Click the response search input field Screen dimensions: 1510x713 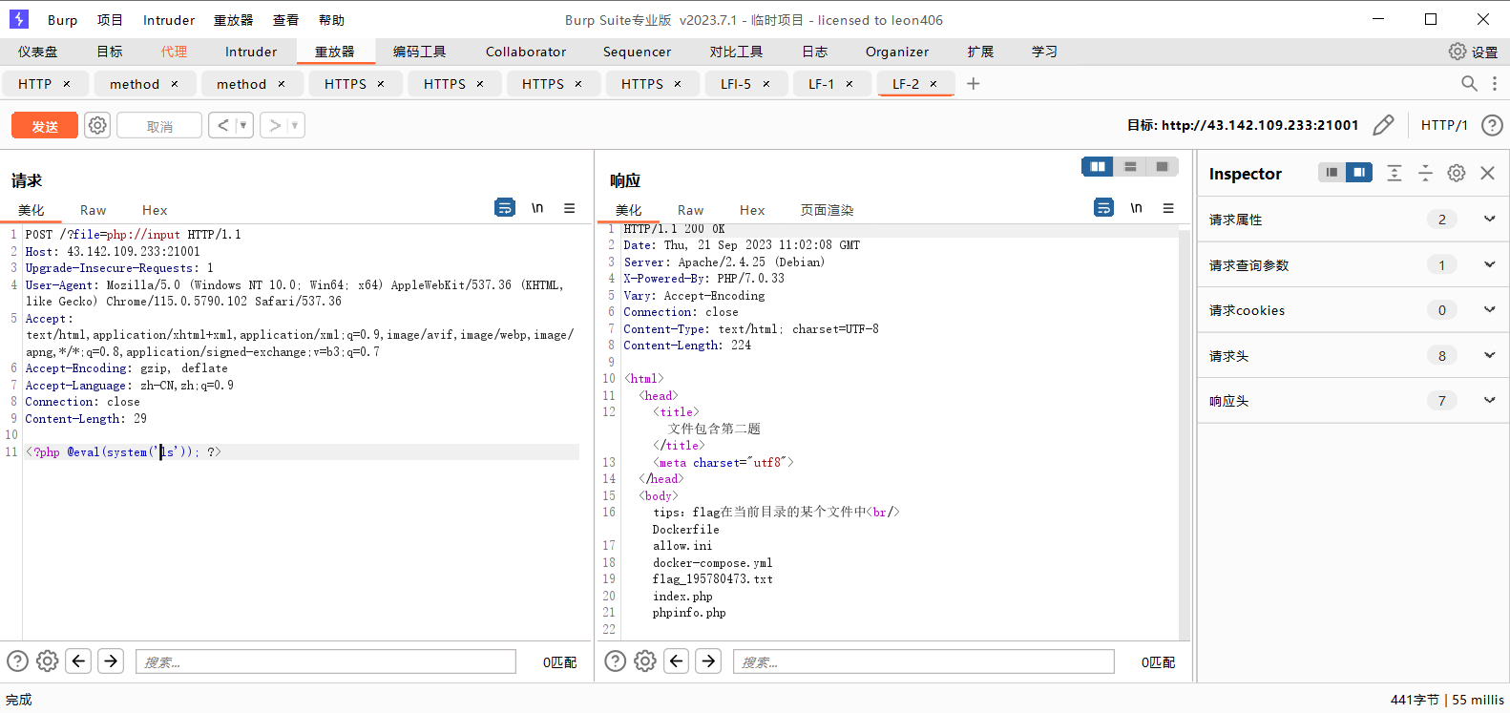click(x=924, y=661)
